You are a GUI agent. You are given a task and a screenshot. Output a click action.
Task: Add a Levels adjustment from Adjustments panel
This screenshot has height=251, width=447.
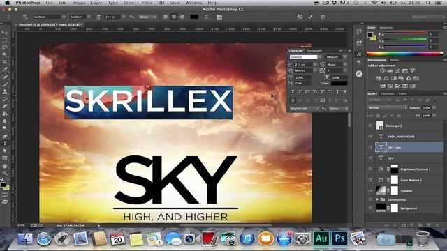coord(390,70)
